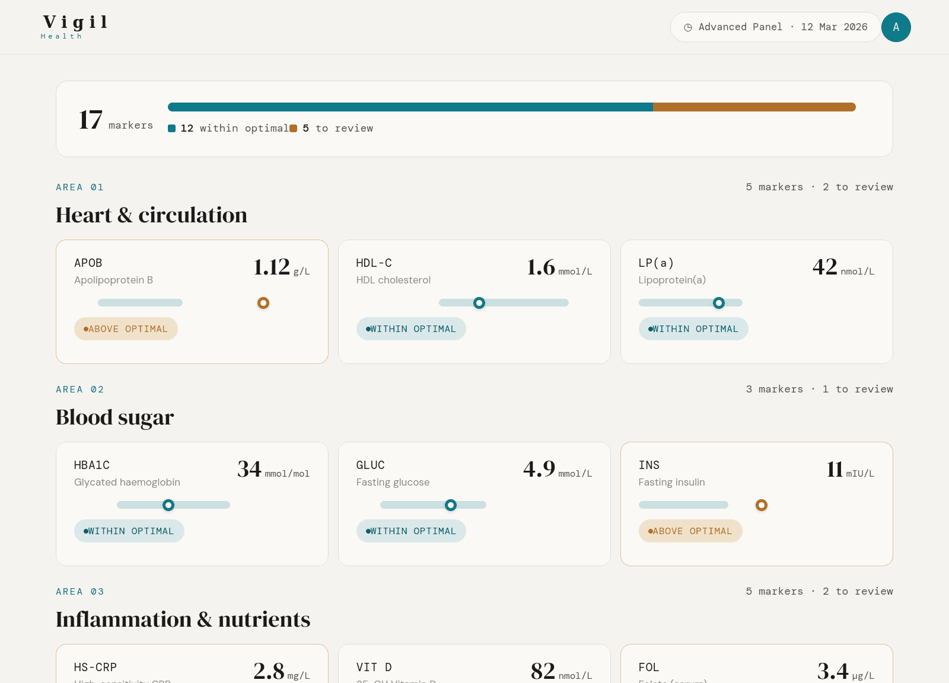Click the Blood sugar heading

115,417
